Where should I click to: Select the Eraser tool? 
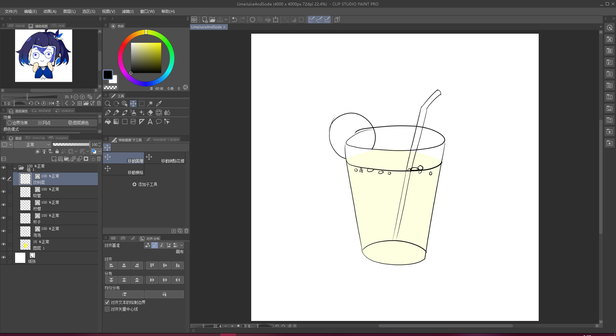(x=150, y=113)
